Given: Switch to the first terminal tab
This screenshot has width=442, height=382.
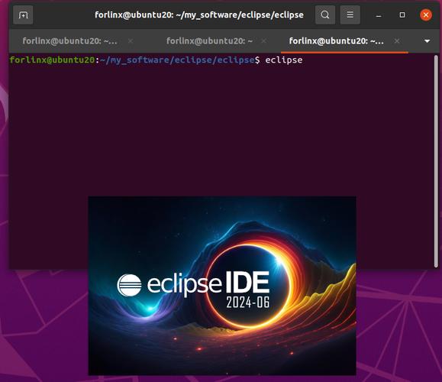Looking at the screenshot, I should click(69, 41).
